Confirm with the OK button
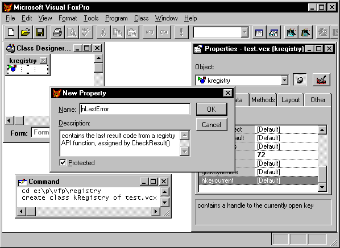 212,110
